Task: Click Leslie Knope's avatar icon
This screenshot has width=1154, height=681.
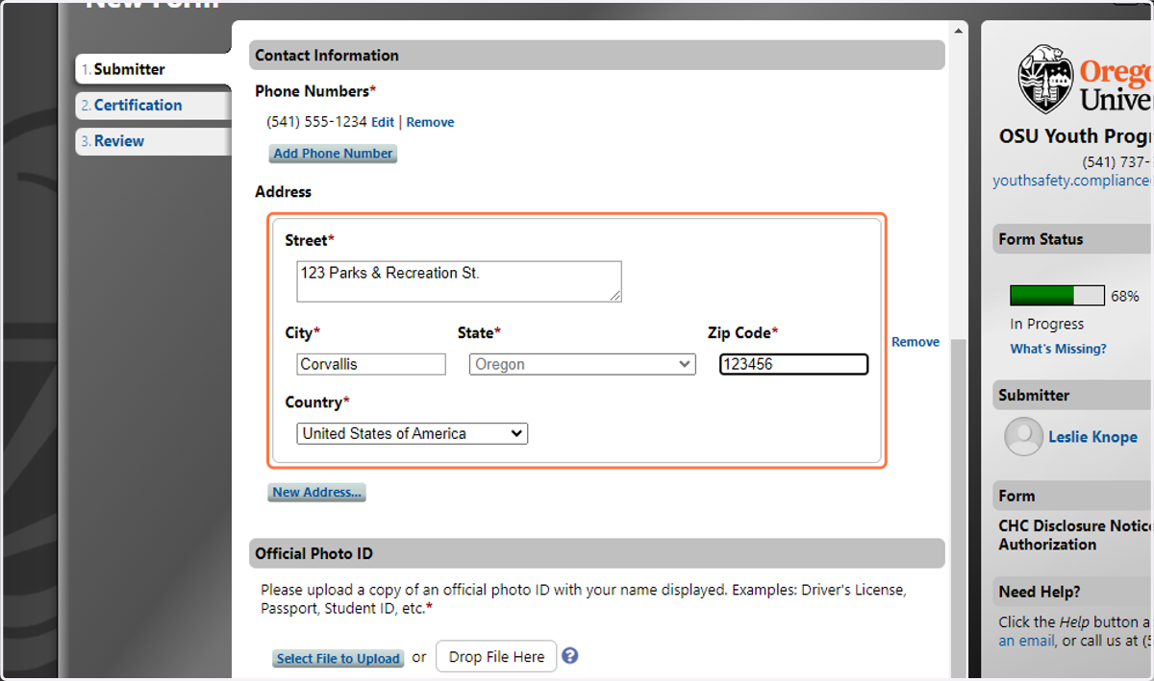Action: [x=1023, y=436]
